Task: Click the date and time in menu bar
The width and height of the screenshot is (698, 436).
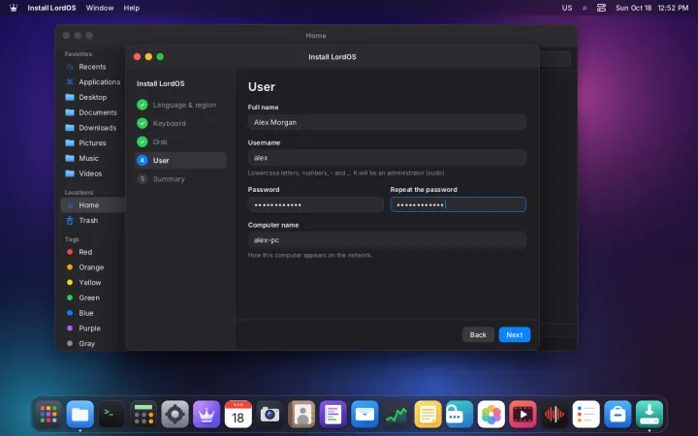Action: [651, 8]
